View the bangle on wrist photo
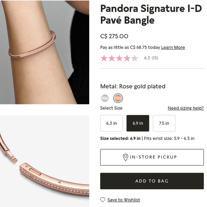The image size is (207, 207). coord(45,52)
